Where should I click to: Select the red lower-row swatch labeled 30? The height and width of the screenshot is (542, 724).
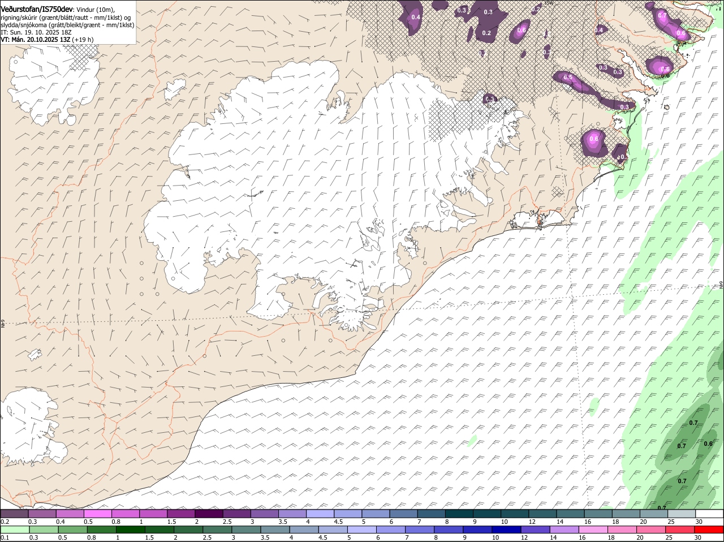708,530
